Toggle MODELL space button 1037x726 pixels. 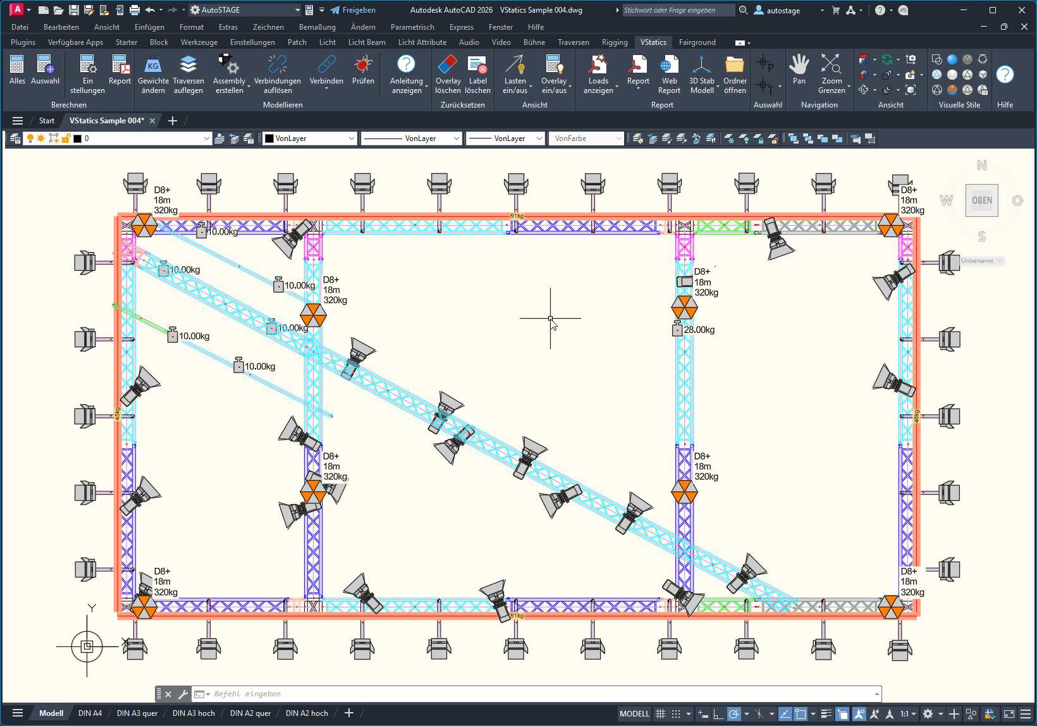[634, 713]
